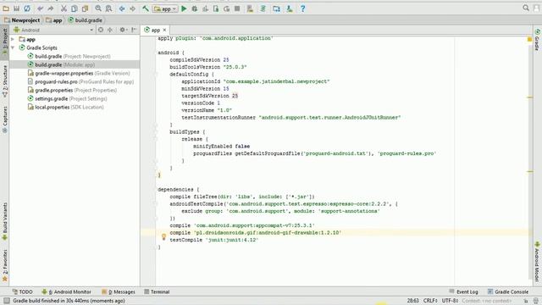Toggle the Build Variants tool window tab
This screenshot has height=305, width=542.
click(5, 221)
